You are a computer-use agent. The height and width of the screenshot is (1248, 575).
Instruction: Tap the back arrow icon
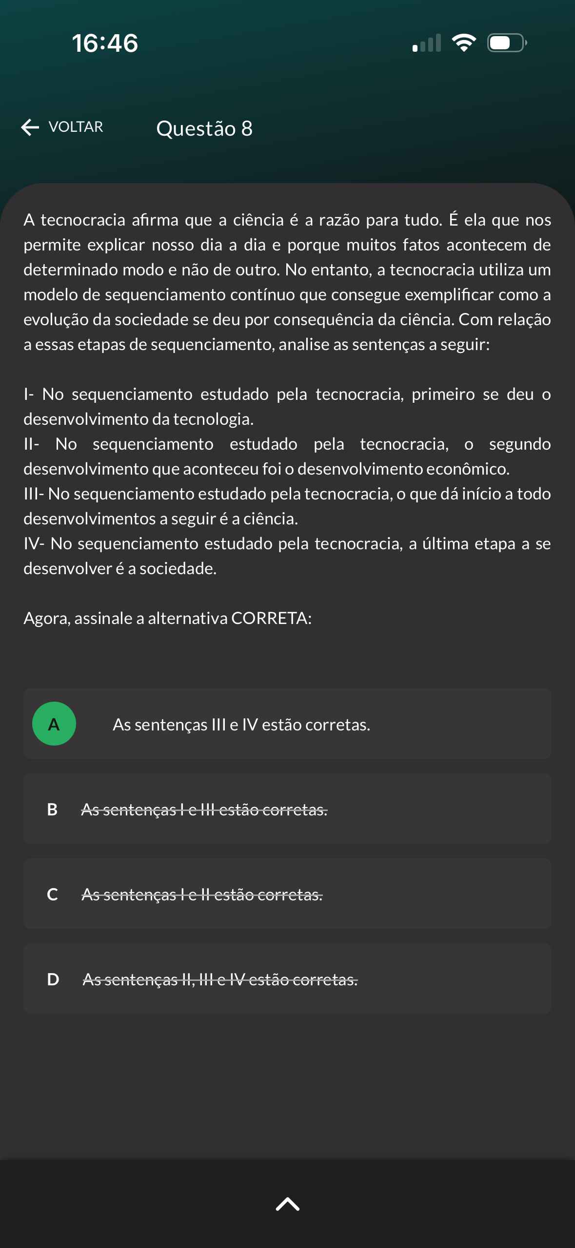(x=30, y=127)
